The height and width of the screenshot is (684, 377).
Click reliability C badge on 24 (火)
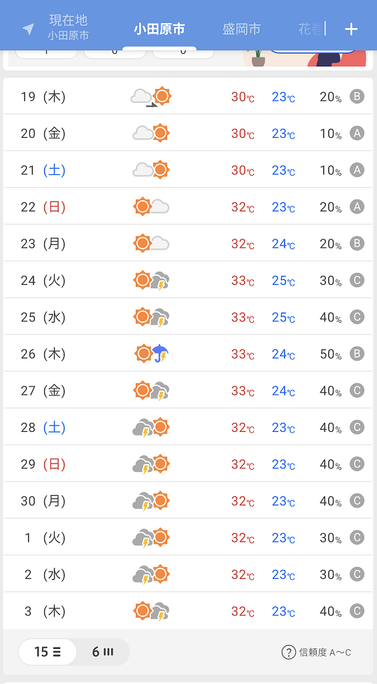[x=357, y=280]
